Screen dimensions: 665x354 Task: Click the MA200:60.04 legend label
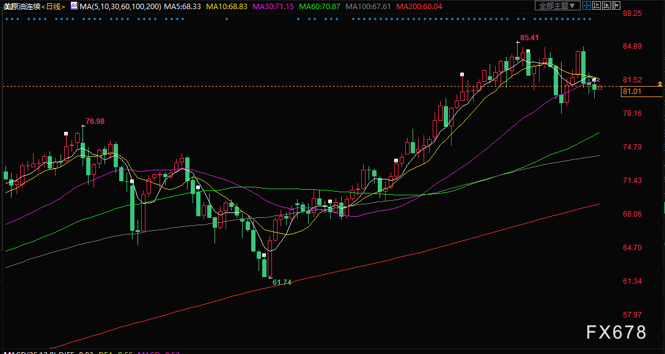[417, 6]
